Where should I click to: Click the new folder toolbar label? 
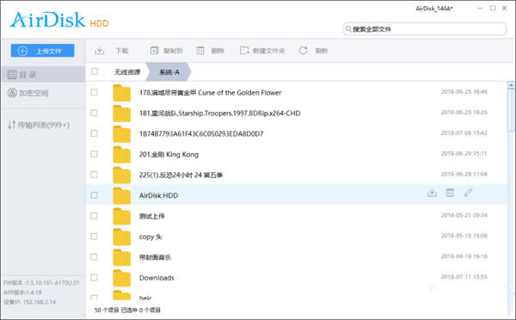tap(268, 51)
